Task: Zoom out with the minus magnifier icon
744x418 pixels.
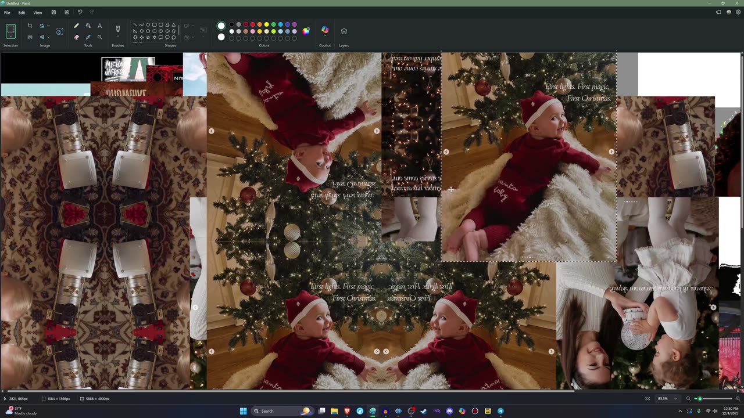Action: click(688, 399)
